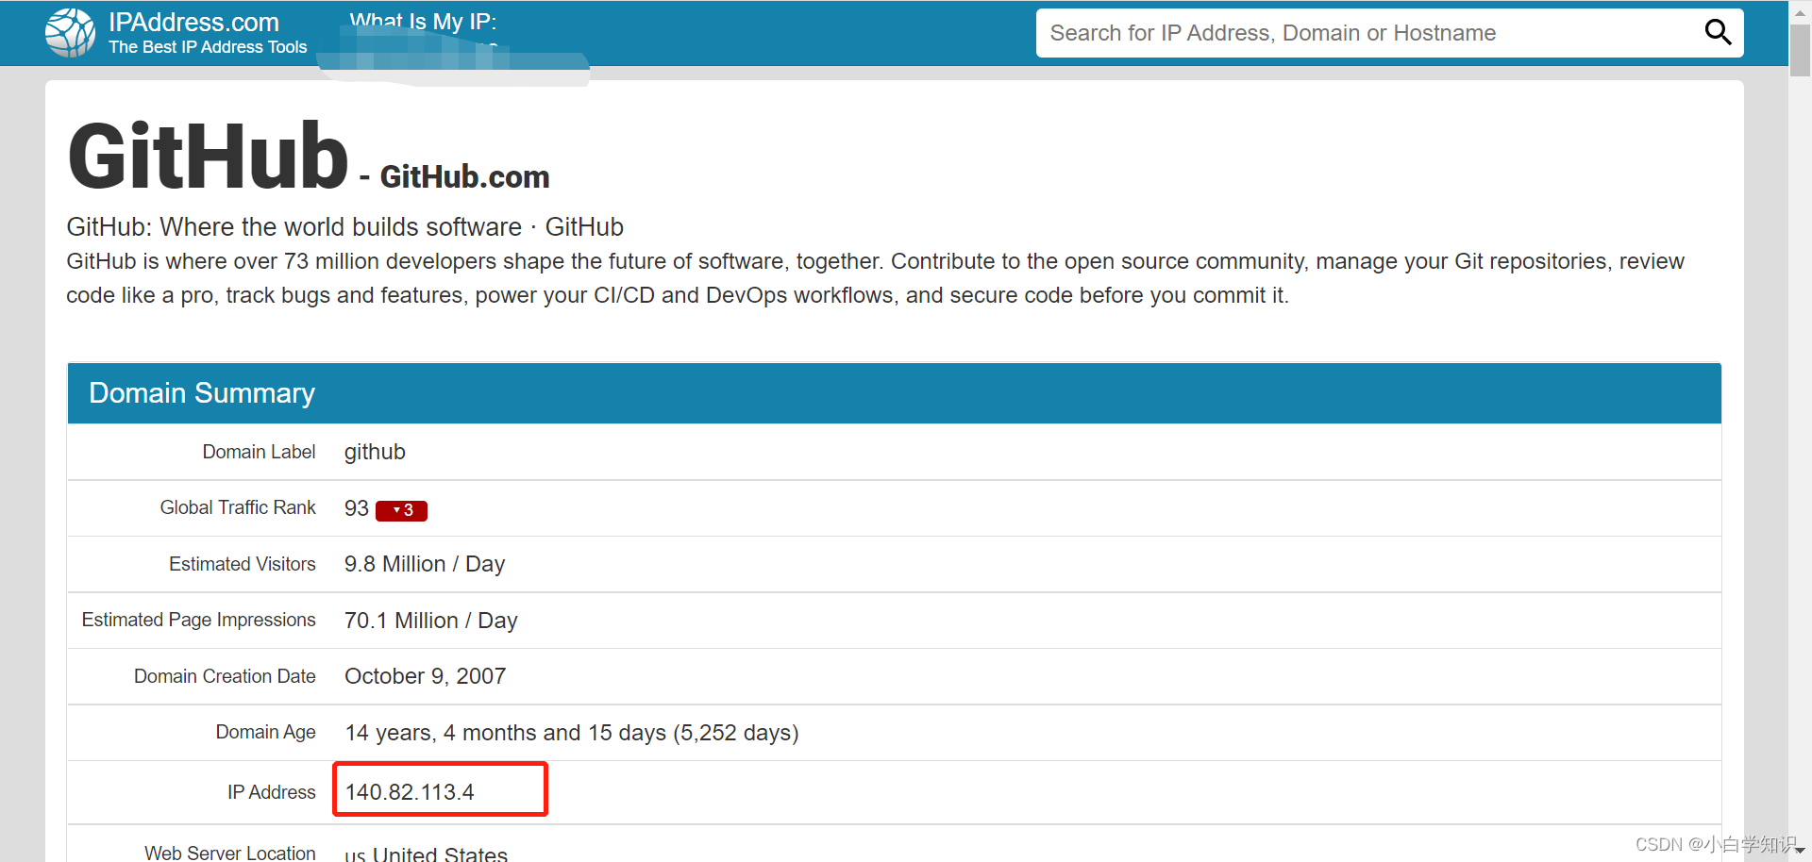Screen dimensions: 1812x862
Task: Select the IP address 140.82.113.4
Action: 410,792
